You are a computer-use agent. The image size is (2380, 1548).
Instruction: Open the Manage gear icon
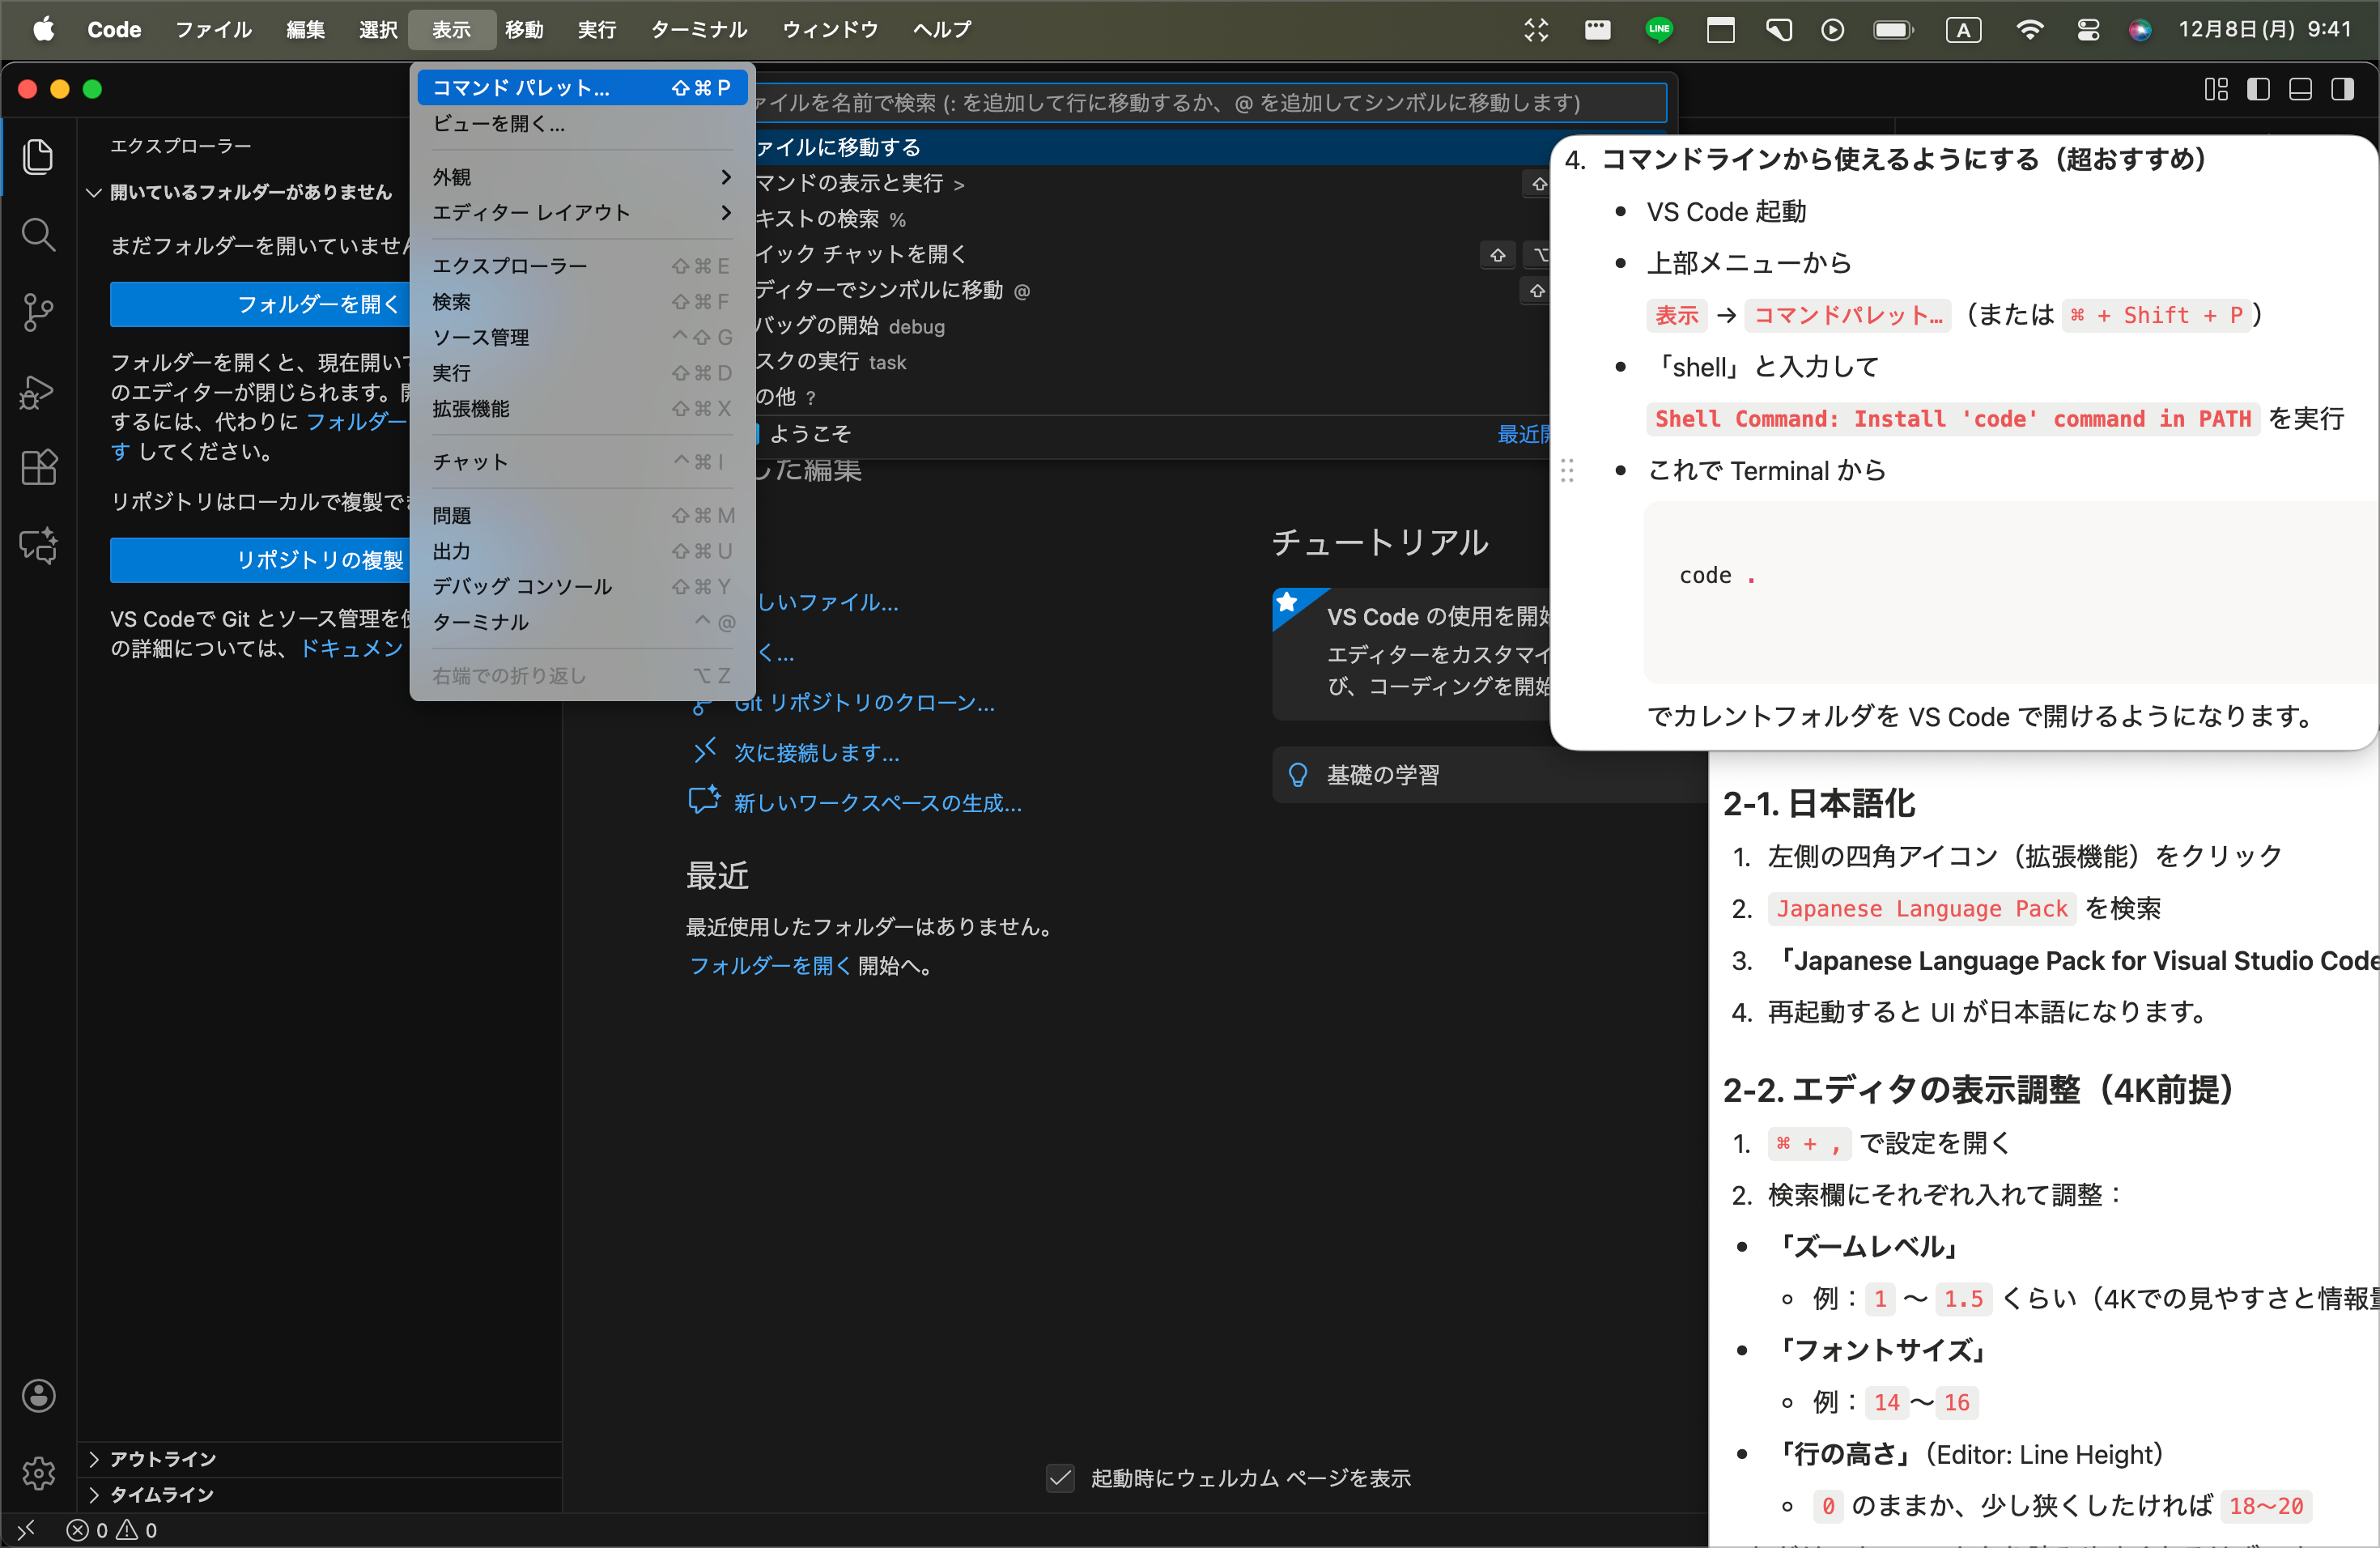pos(38,1472)
